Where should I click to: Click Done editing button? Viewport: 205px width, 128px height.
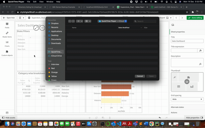[195, 18]
